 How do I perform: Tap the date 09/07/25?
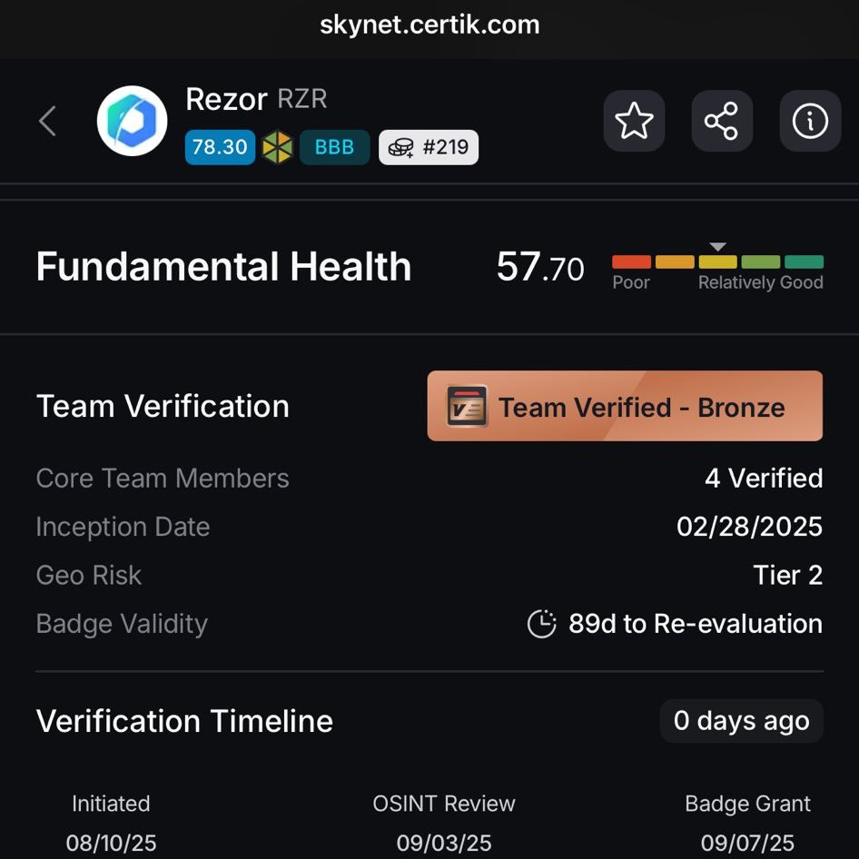(x=747, y=843)
